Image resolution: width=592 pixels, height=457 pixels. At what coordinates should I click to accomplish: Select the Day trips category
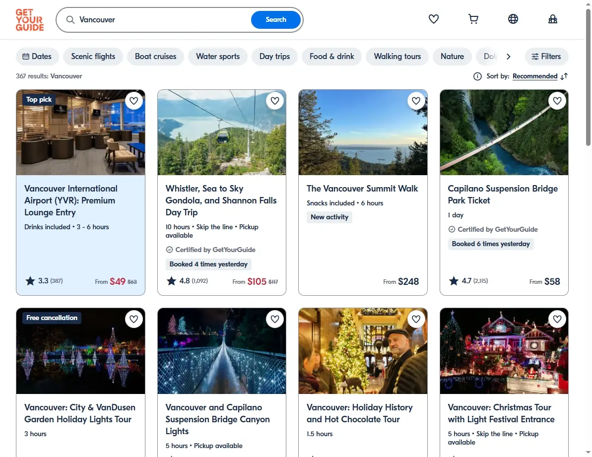pyautogui.click(x=274, y=57)
